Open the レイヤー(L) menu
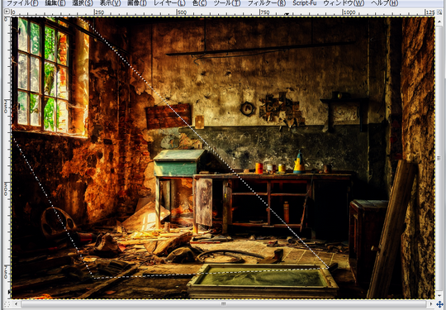 tap(169, 3)
